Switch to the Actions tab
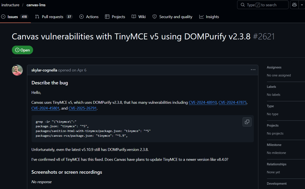 (x=89, y=17)
